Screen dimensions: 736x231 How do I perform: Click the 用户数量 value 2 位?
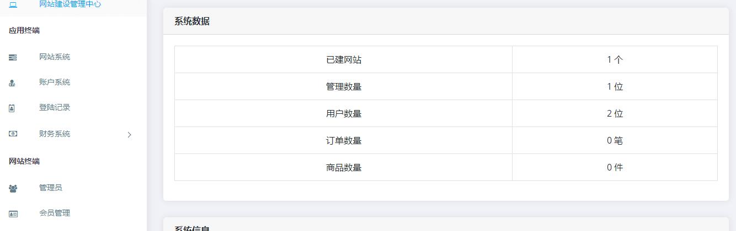pyautogui.click(x=615, y=113)
